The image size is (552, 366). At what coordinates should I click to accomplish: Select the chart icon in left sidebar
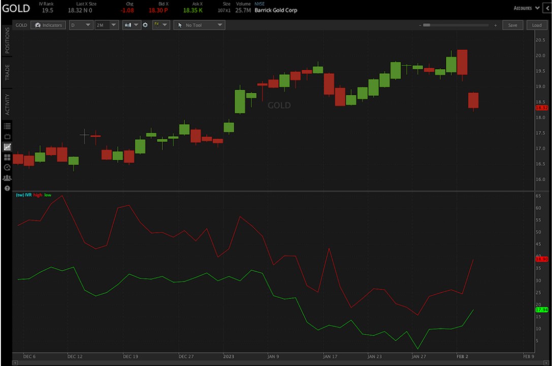(x=7, y=147)
